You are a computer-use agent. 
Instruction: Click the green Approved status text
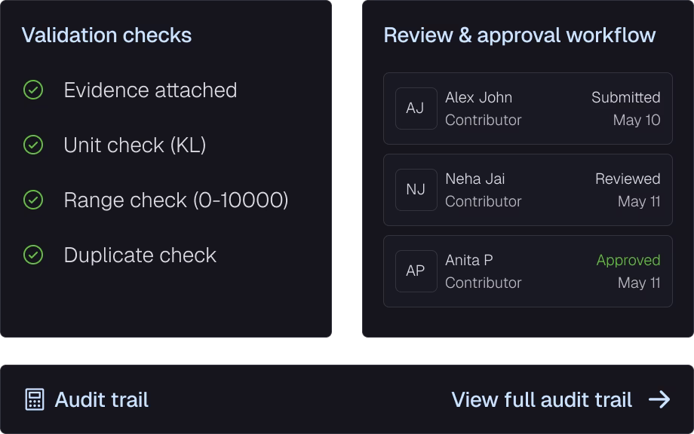628,260
